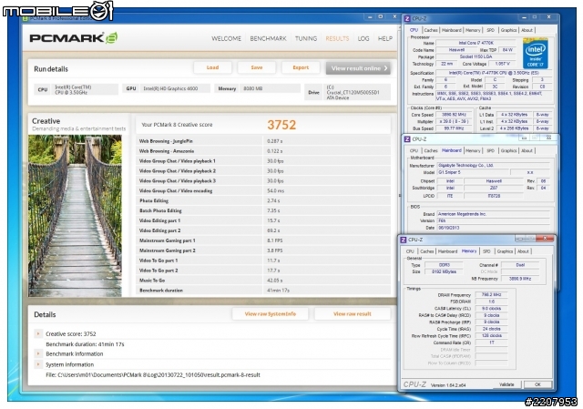Viewport: 583px width, 409px height.
Task: Click the CPU-Z icon in middle window title
Action: point(407,139)
